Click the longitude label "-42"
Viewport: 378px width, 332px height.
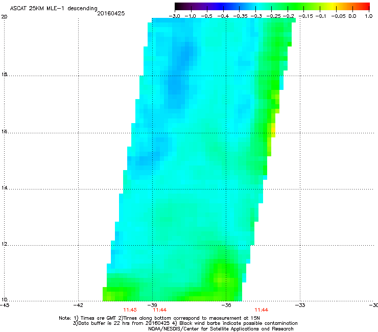(78, 305)
